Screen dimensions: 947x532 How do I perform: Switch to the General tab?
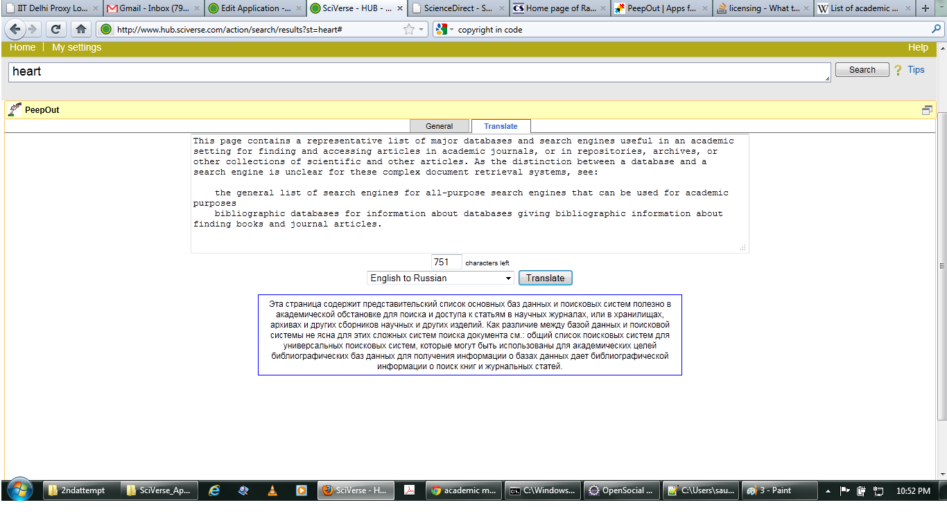440,126
